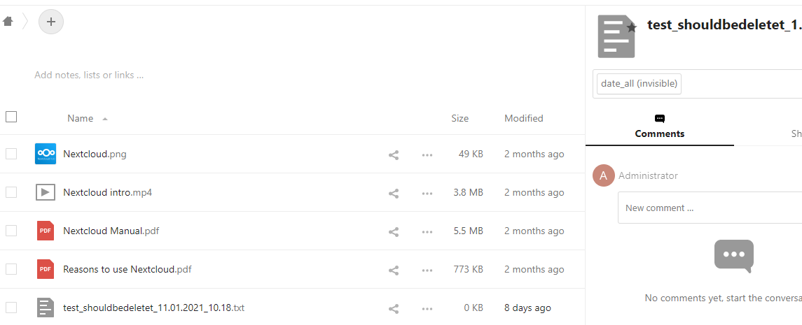Select the Nextcloud.png row checkbox

pyautogui.click(x=11, y=154)
